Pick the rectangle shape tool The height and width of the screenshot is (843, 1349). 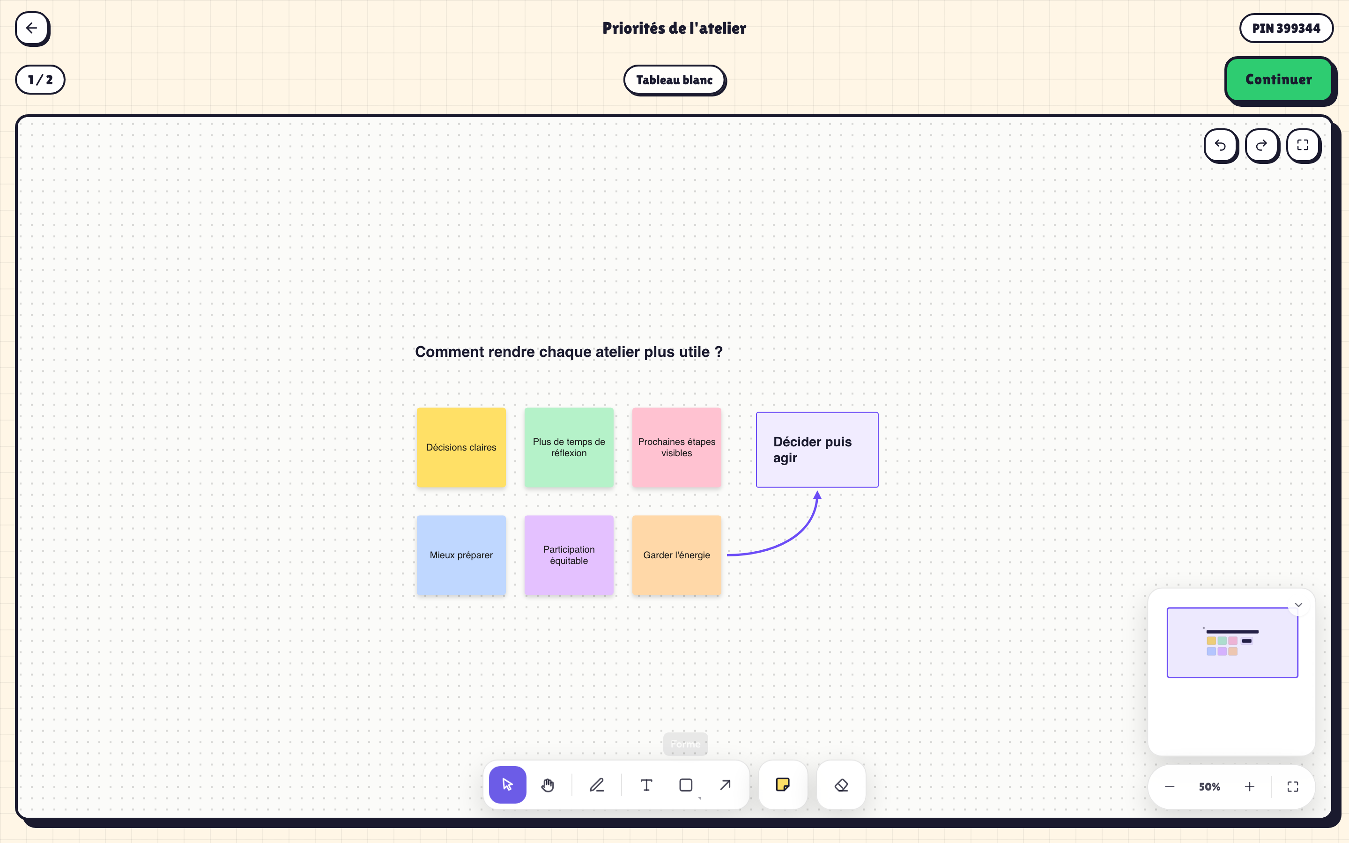pos(686,784)
